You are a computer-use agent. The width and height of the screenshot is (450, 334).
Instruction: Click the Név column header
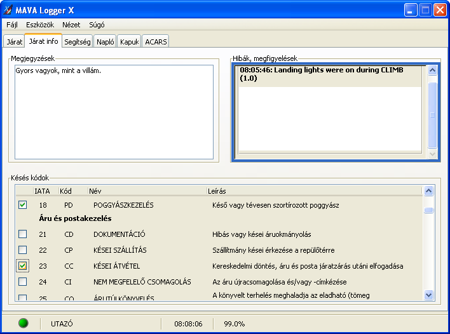click(x=147, y=191)
